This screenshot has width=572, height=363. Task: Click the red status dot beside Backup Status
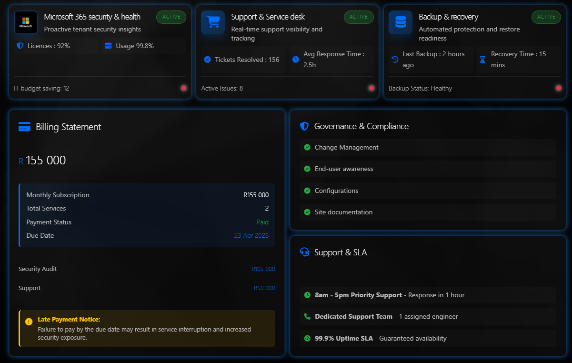[558, 88]
